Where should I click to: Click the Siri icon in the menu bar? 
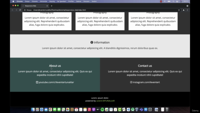pos(181,1)
